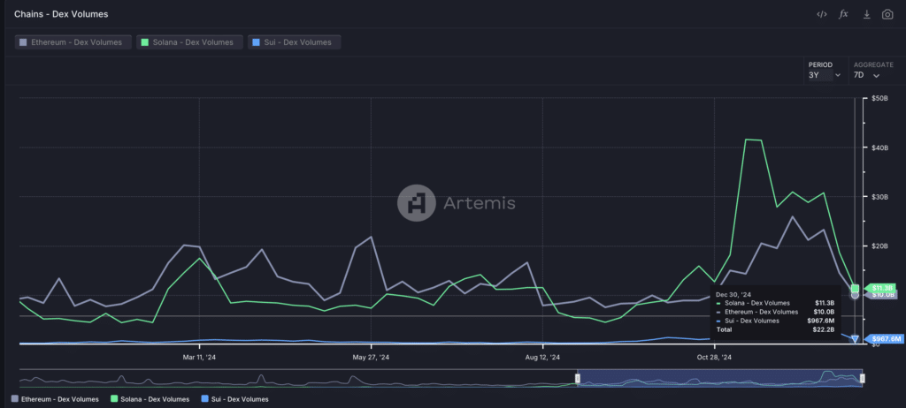Click the $30B axis label

(x=880, y=197)
